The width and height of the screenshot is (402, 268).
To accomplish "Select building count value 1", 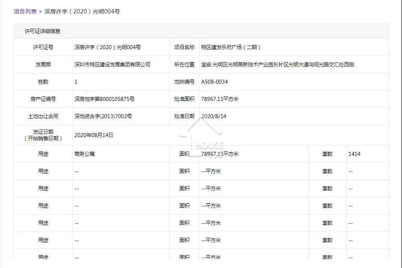I will pos(76,82).
